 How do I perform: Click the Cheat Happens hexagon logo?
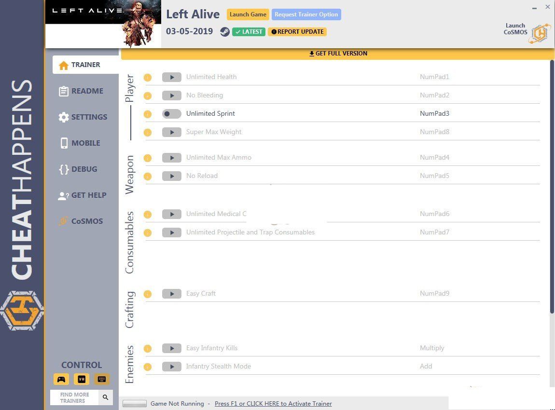(22, 311)
